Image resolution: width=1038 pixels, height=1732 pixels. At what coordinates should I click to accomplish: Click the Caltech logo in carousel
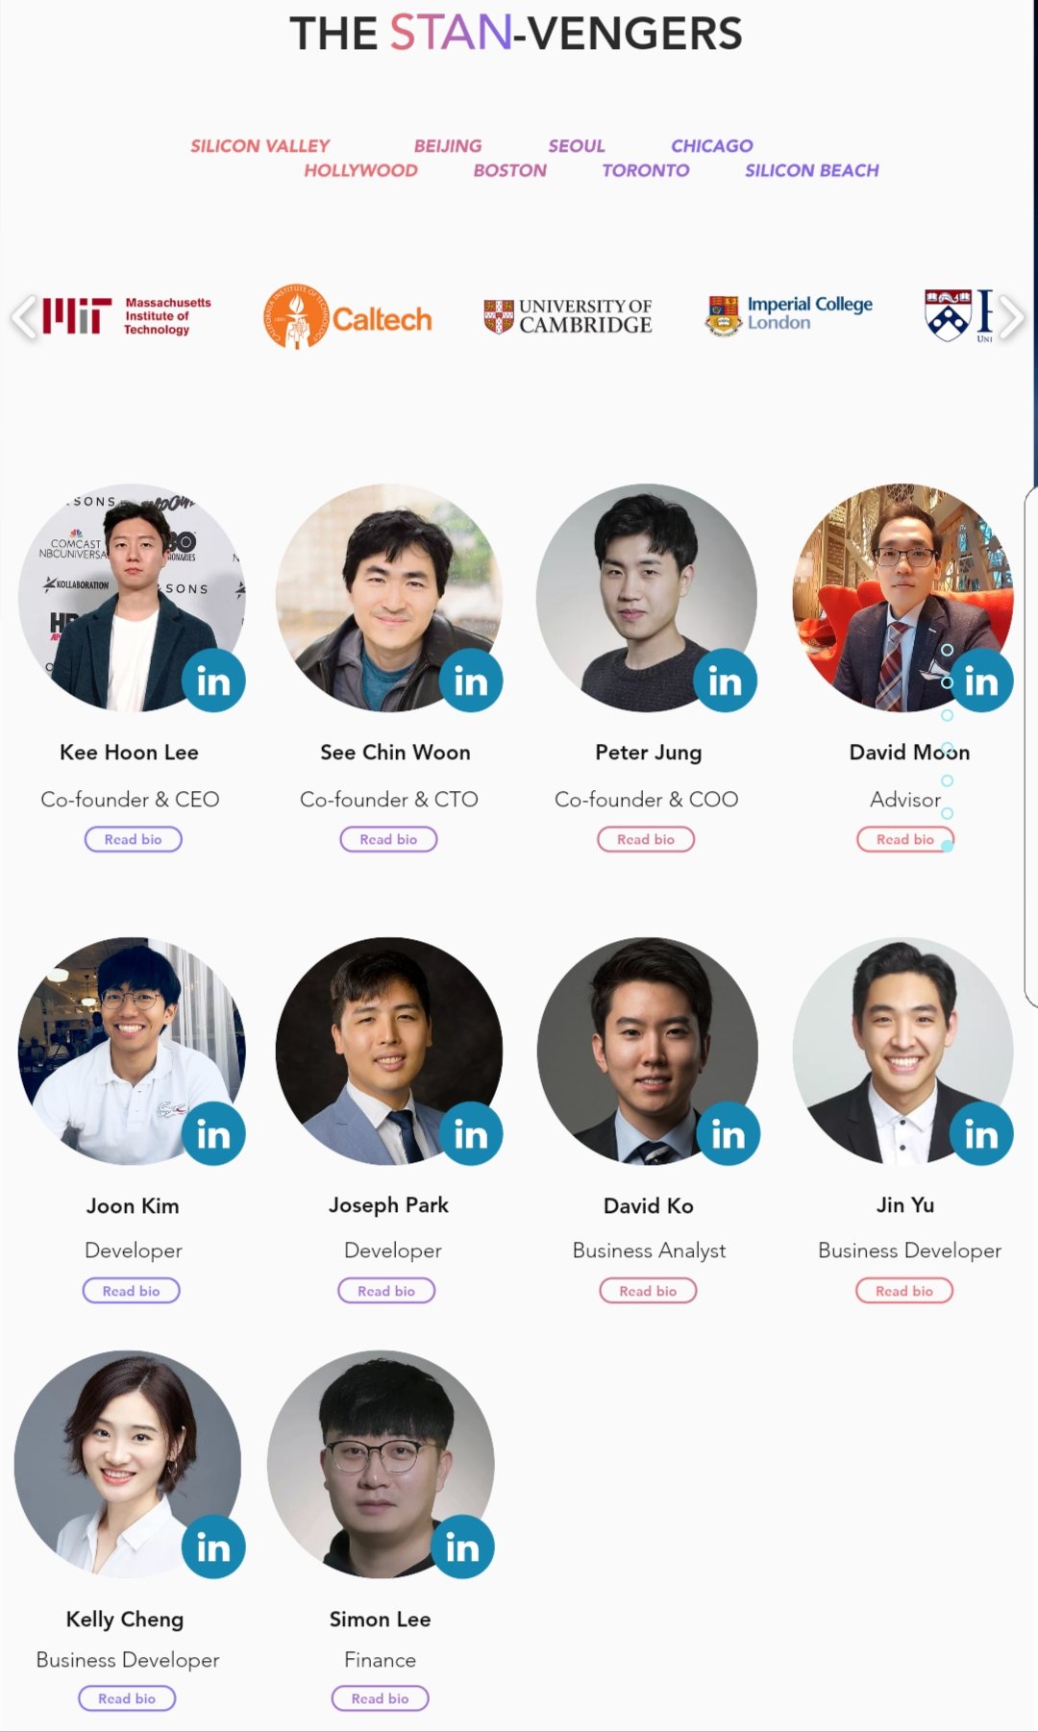(347, 317)
